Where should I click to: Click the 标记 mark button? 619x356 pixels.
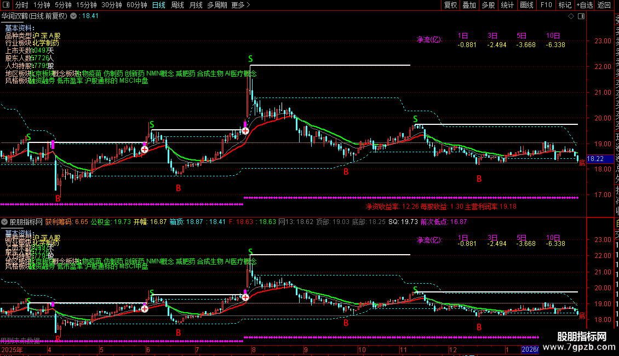click(x=565, y=5)
